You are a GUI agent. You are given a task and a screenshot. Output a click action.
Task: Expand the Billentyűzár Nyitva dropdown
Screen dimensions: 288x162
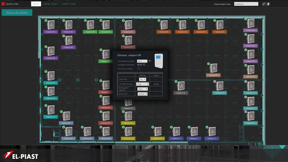tap(142, 94)
